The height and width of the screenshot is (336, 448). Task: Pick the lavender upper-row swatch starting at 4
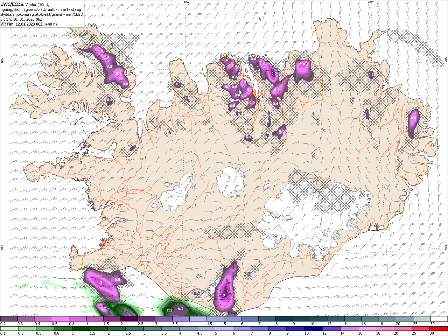(197, 319)
